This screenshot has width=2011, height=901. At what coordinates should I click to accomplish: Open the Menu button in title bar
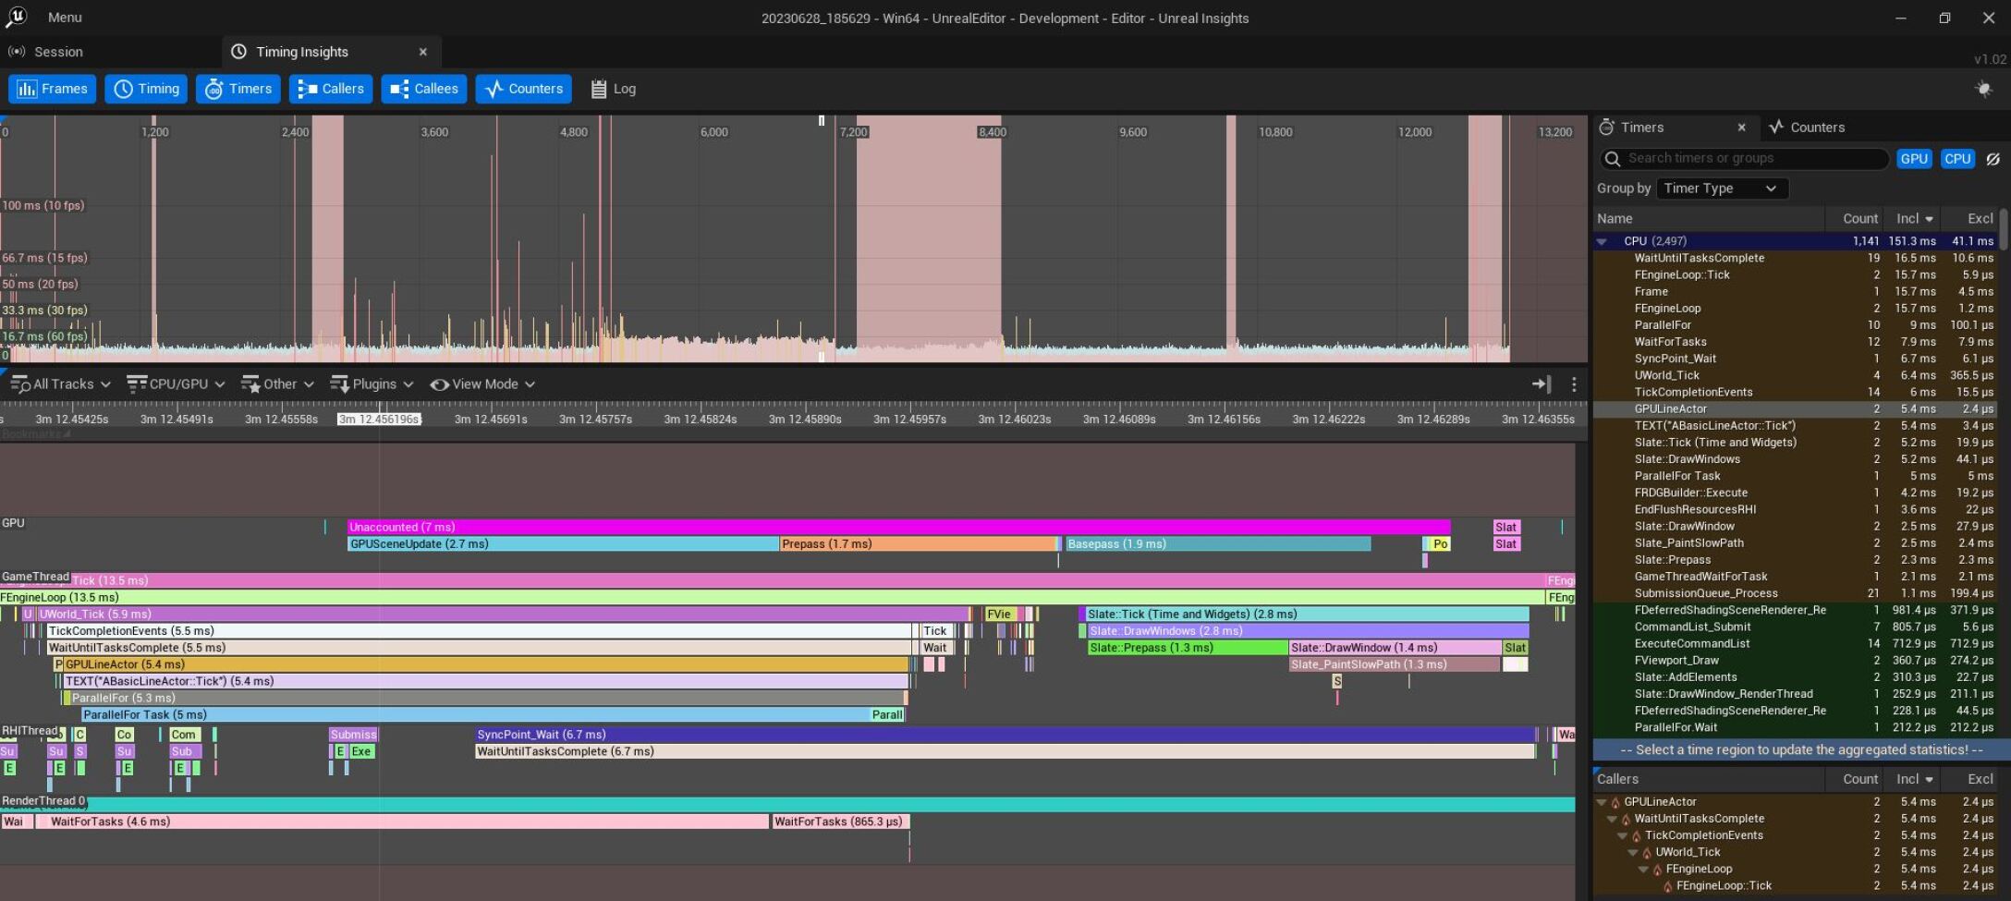click(65, 18)
